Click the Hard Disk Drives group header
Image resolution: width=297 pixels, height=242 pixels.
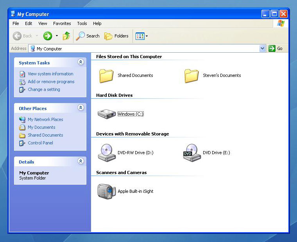pos(115,95)
